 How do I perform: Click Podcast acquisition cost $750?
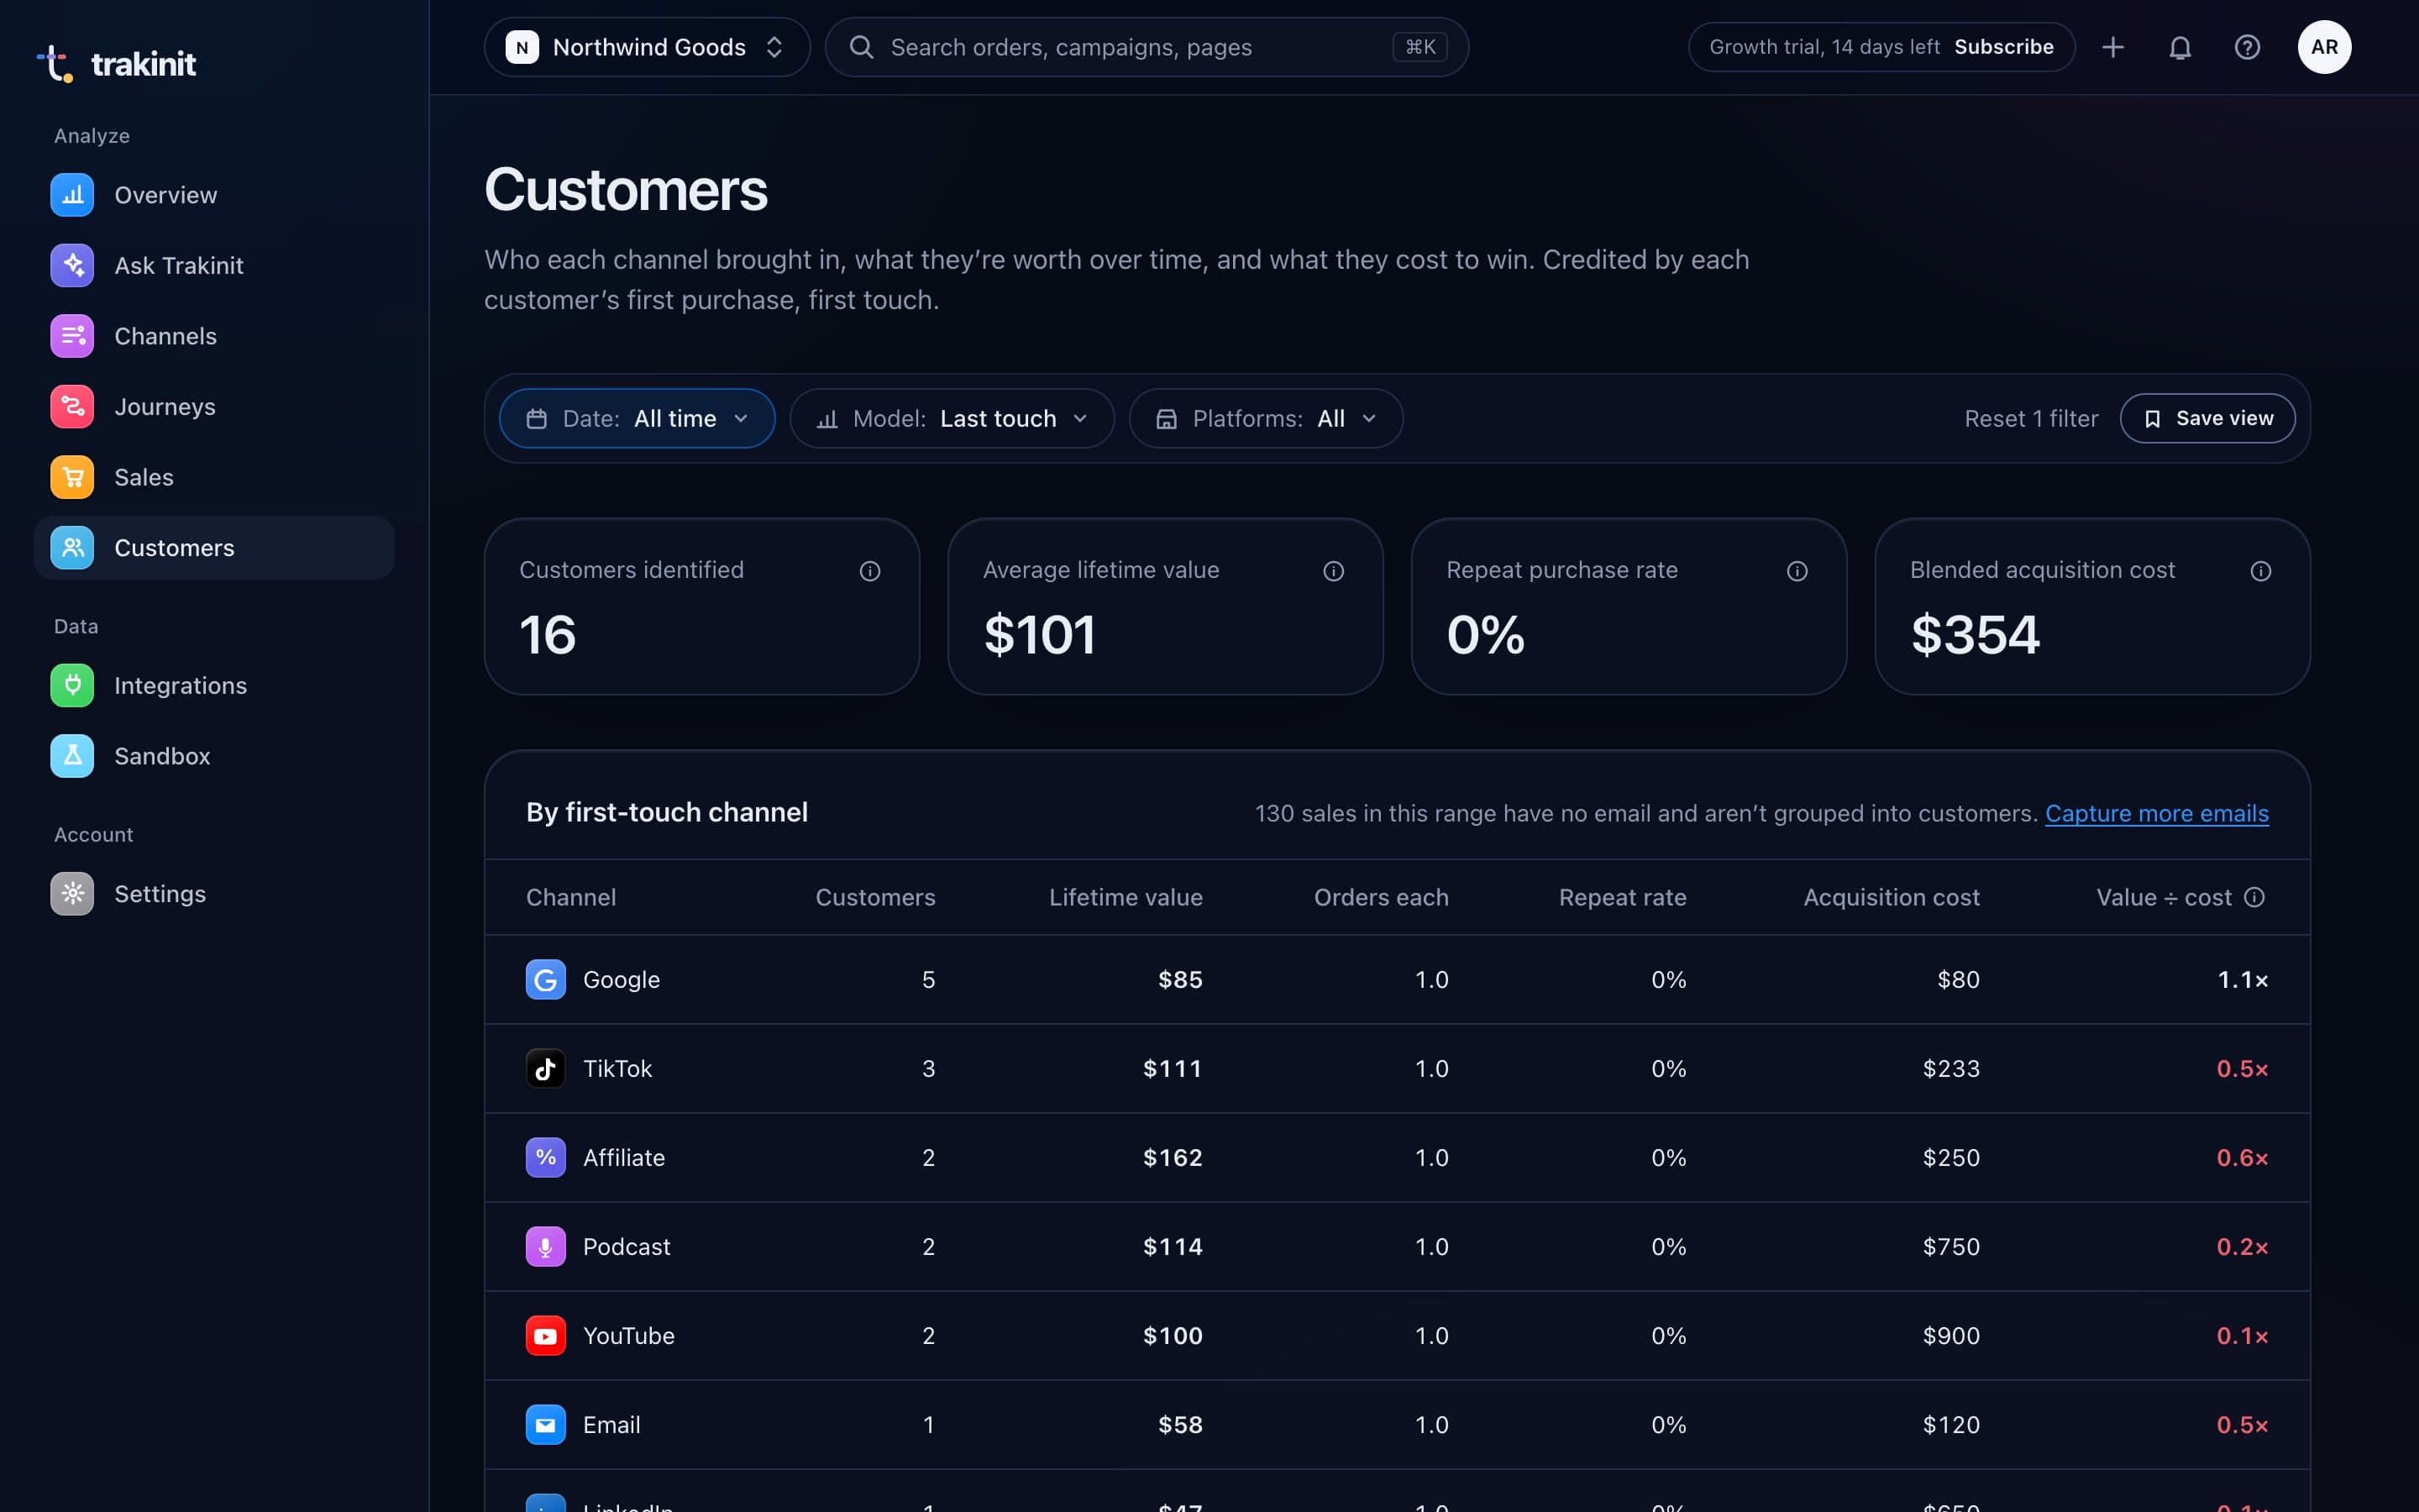tap(1950, 1246)
